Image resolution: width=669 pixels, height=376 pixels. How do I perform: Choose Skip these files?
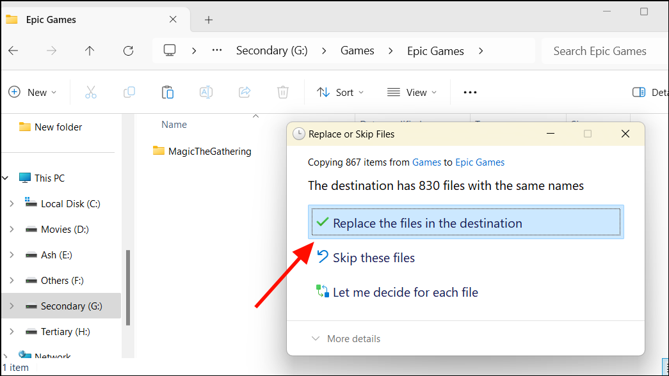[366, 258]
